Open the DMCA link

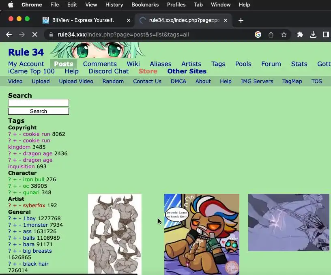click(178, 81)
